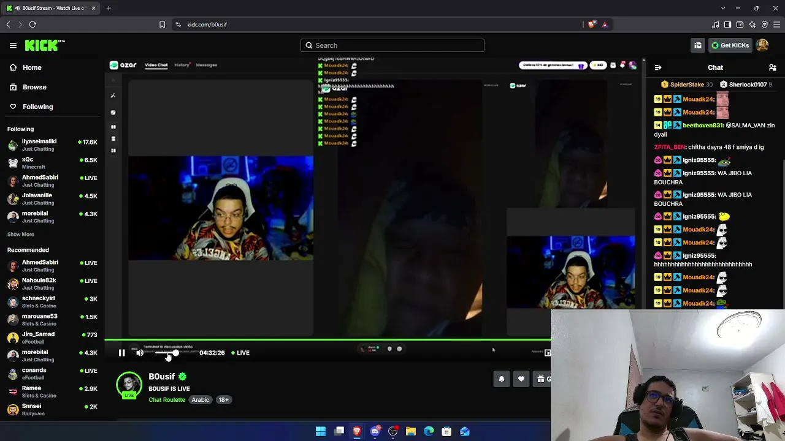Open OBS Studio from the taskbar
The height and width of the screenshot is (441, 785).
pyautogui.click(x=393, y=432)
